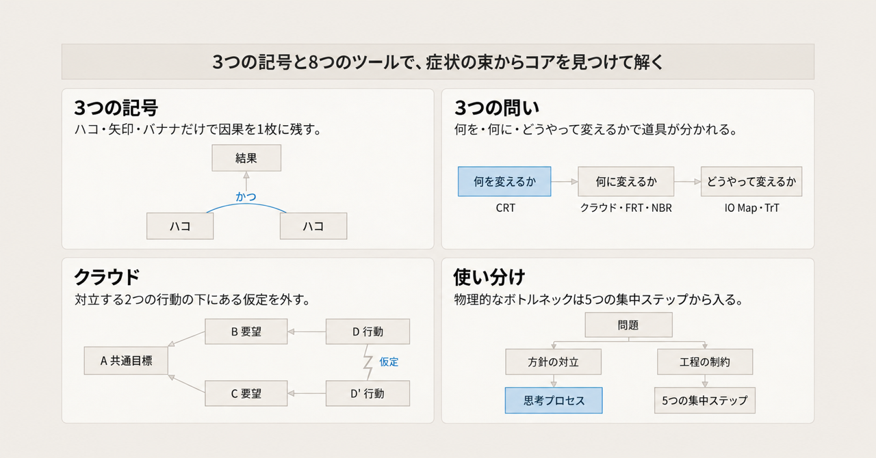The height and width of the screenshot is (458, 876).
Task: Select the blue '何を変えるか' box
Action: tap(504, 182)
